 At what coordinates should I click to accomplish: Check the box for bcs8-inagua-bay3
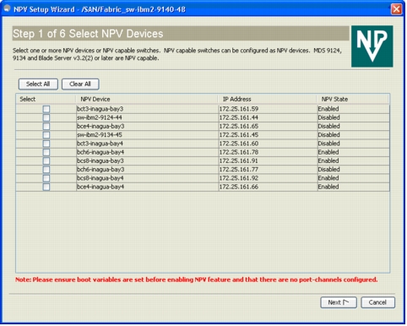click(x=46, y=160)
